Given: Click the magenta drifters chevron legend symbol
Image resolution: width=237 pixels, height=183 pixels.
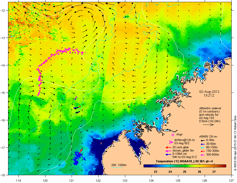Looking at the screenshot, I should [x=171, y=142].
